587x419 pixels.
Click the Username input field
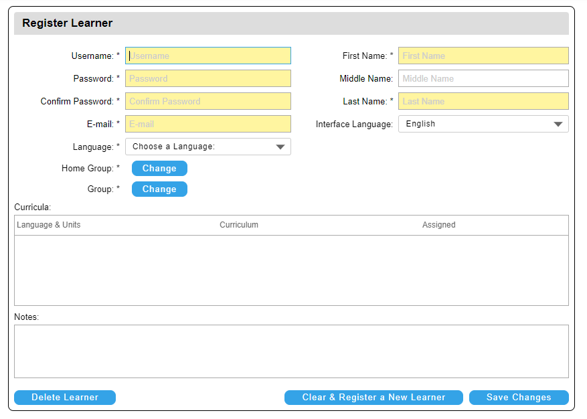(207, 56)
